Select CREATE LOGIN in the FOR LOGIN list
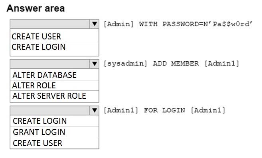This screenshot has width=262, height=158. point(55,121)
